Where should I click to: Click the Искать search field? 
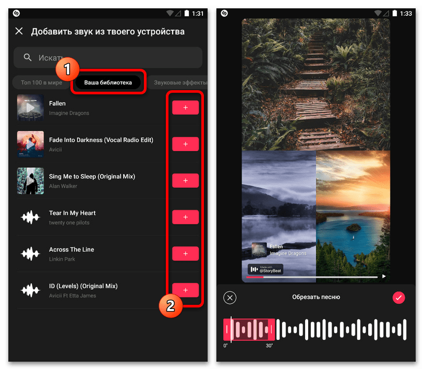(108, 57)
